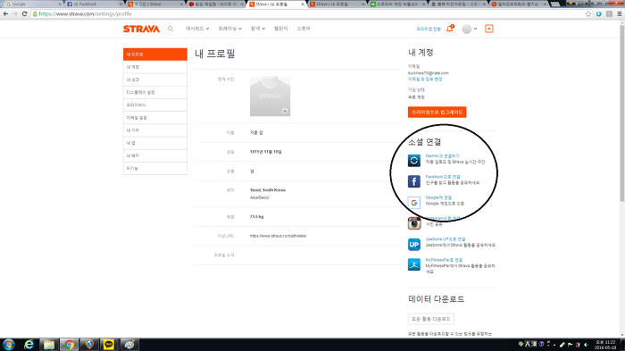
Task: Open the Strava home logo
Action: coord(141,29)
